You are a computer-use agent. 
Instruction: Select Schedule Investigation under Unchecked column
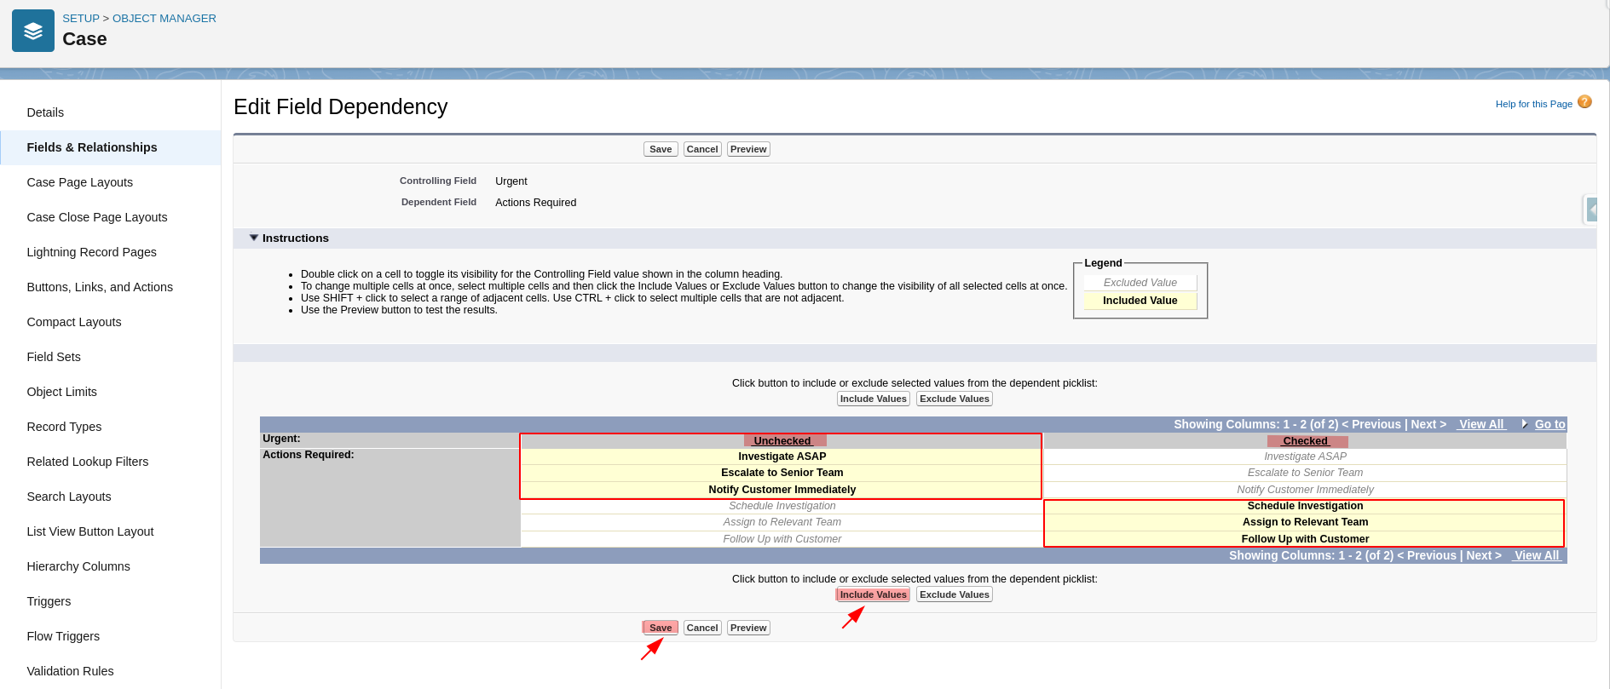pos(782,506)
